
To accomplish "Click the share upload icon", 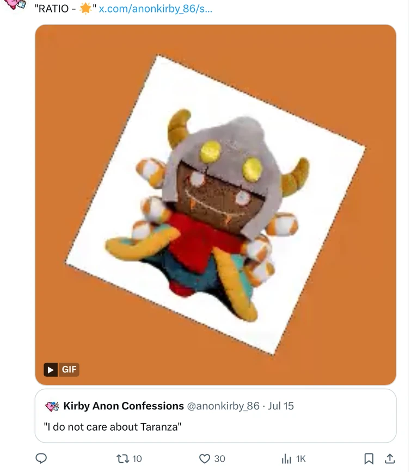I will click(390, 458).
